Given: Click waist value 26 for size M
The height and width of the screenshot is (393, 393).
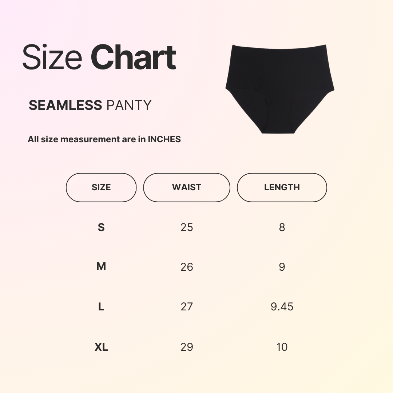Looking at the screenshot, I should point(187,267).
